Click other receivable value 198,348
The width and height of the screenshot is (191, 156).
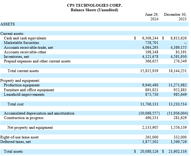tap(152, 52)
